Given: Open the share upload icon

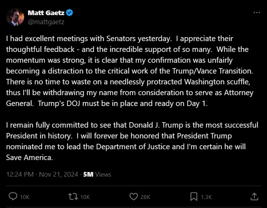Looking at the screenshot, I should 254,196.
